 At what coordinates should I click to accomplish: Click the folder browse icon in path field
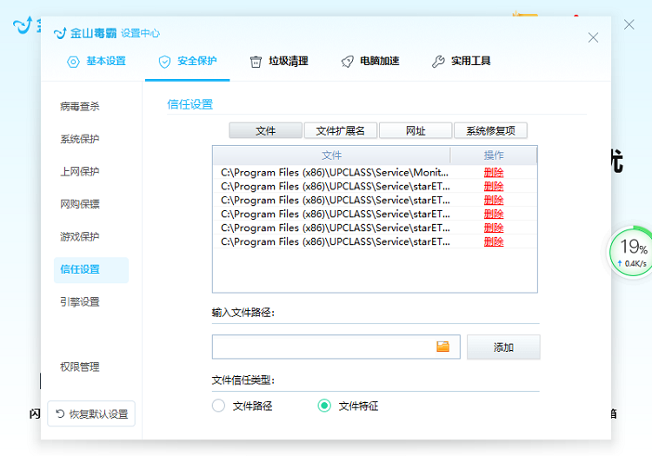443,347
